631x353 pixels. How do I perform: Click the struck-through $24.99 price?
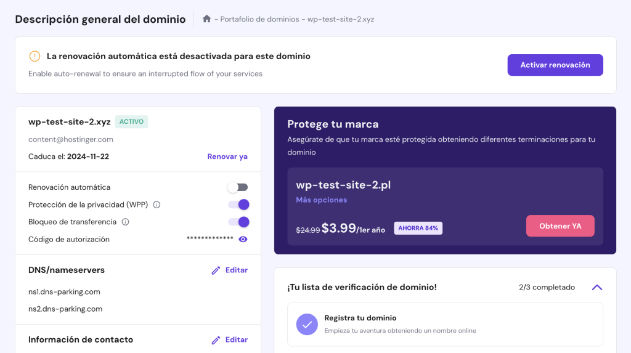click(x=308, y=230)
